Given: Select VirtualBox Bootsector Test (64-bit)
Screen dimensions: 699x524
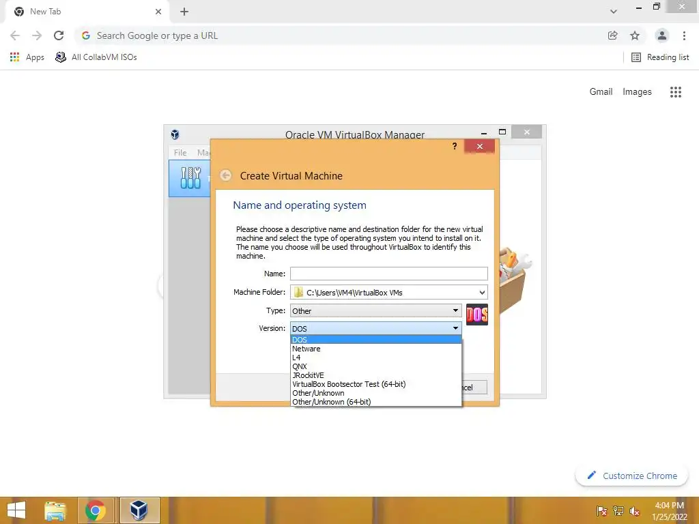Looking at the screenshot, I should pos(376,384).
